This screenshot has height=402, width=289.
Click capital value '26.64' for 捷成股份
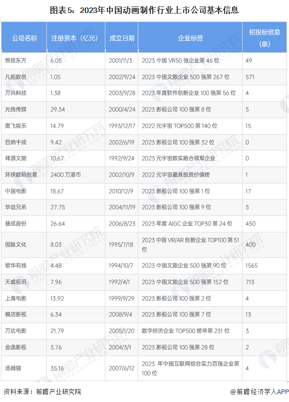(x=57, y=223)
